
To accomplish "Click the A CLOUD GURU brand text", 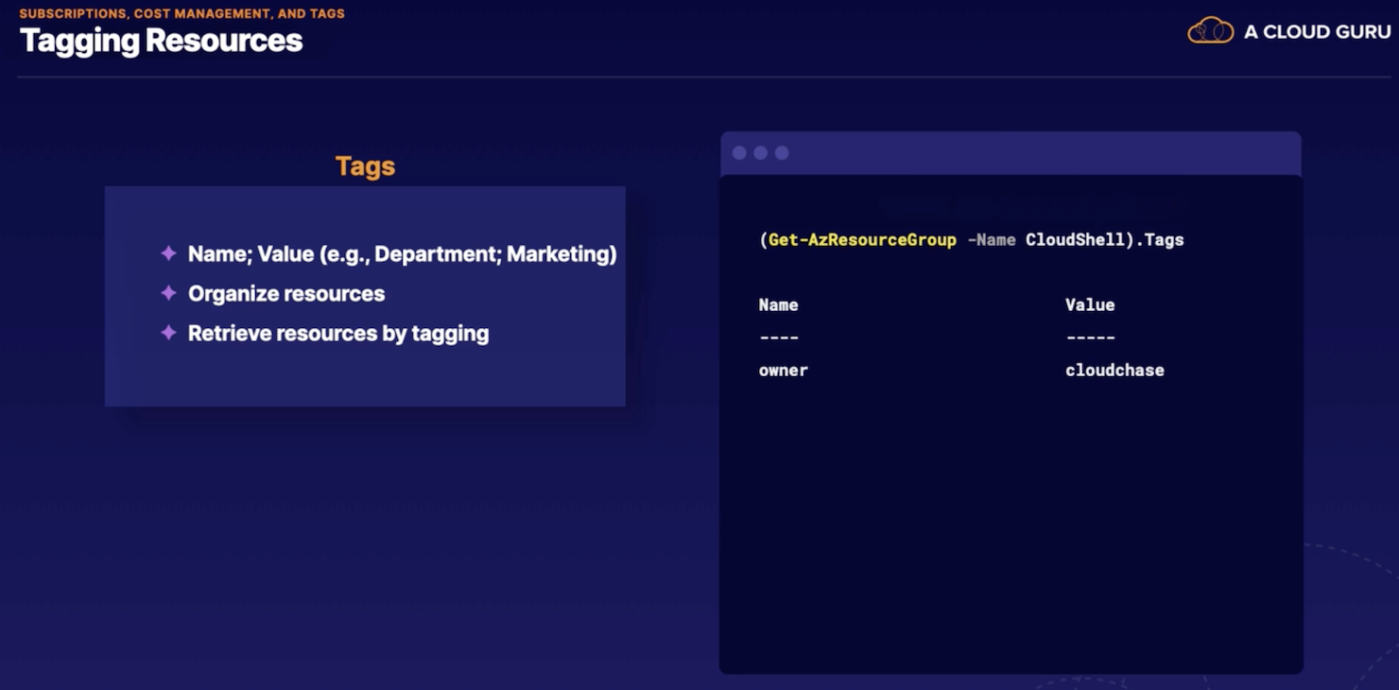I will [x=1317, y=31].
